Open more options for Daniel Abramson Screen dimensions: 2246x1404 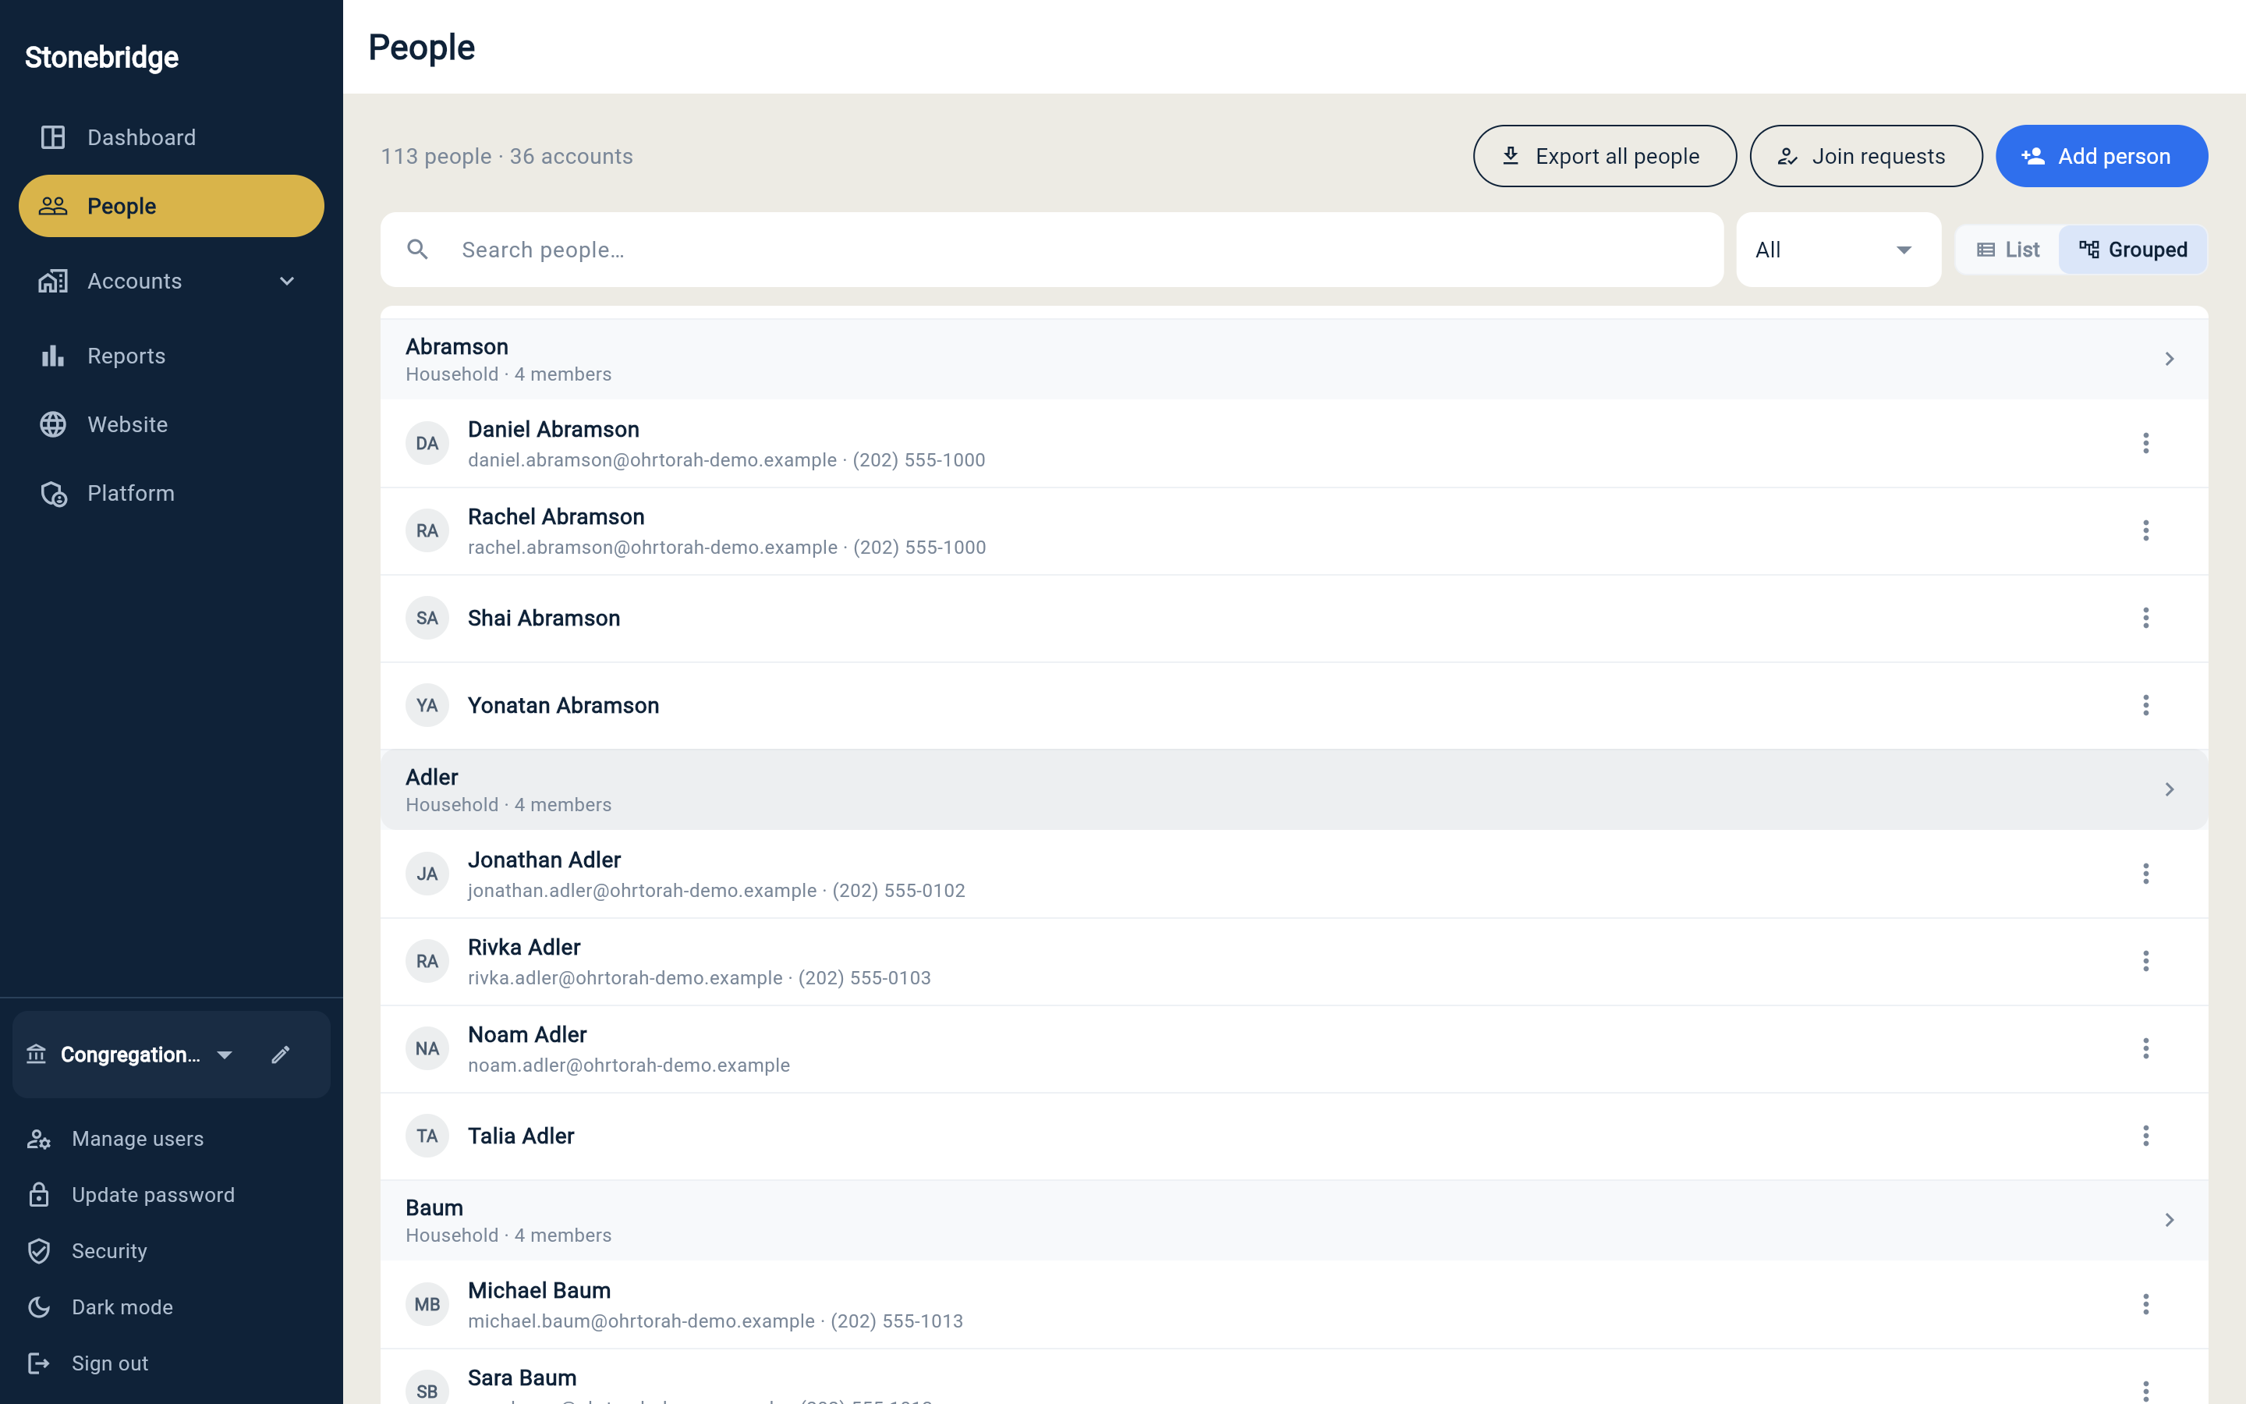pos(2145,444)
